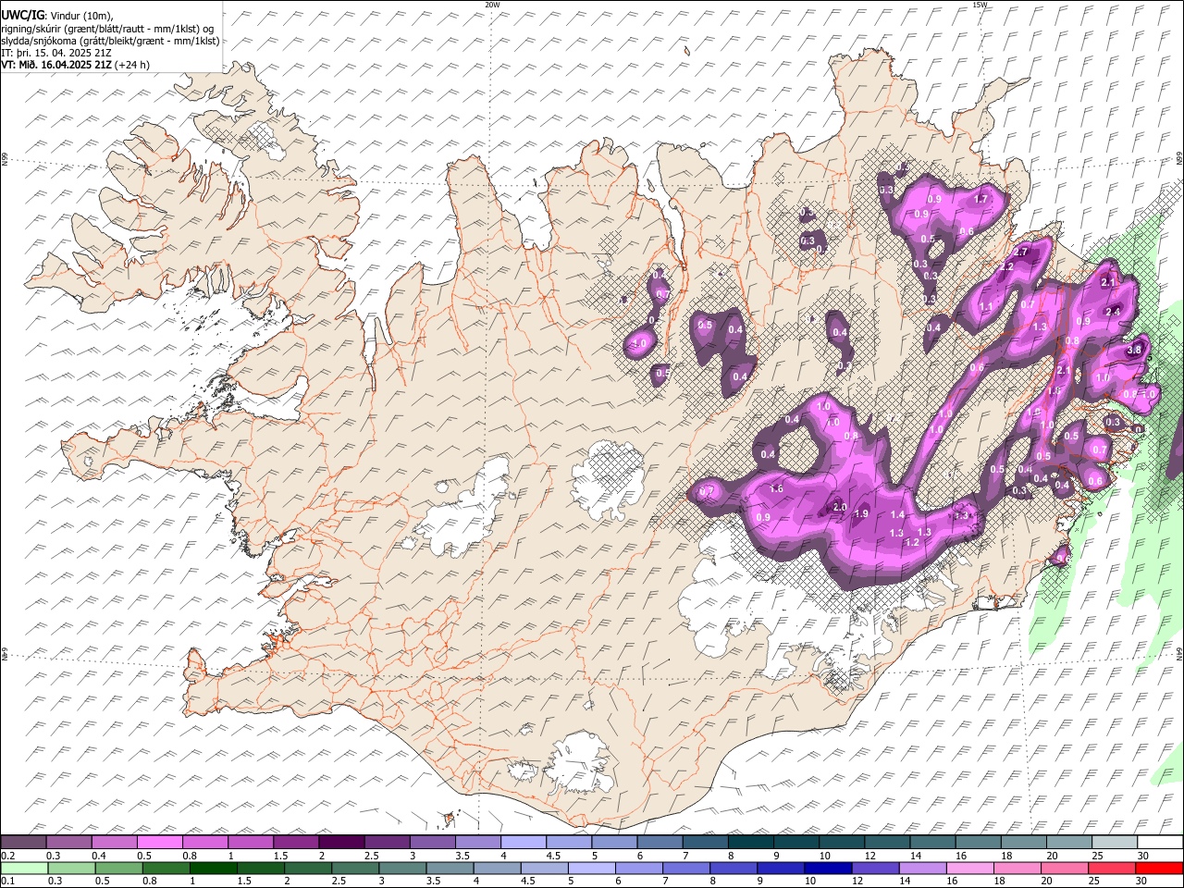
Task: Click the '1.1' snowfall value on the map
Action: click(986, 307)
